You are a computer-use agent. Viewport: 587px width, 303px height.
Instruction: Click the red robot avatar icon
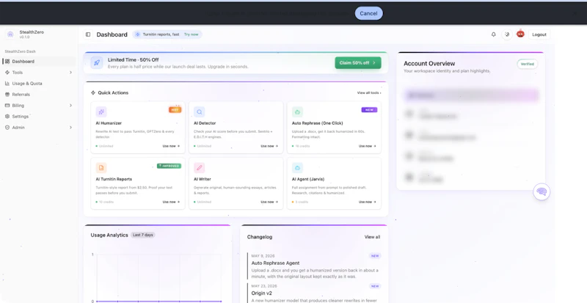tap(520, 34)
